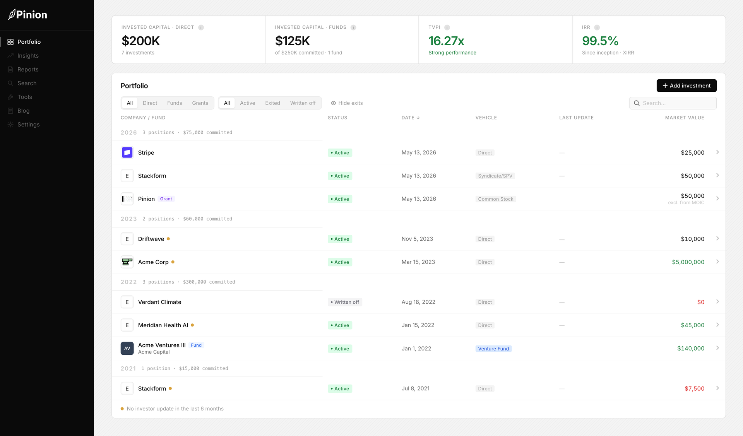Open the Stackform Jul 8, 2021 row chevron
The height and width of the screenshot is (436, 743).
[717, 388]
